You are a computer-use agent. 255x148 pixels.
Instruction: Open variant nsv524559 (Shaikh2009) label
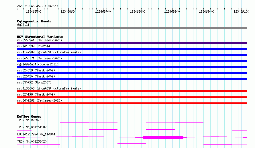click(x=36, y=70)
